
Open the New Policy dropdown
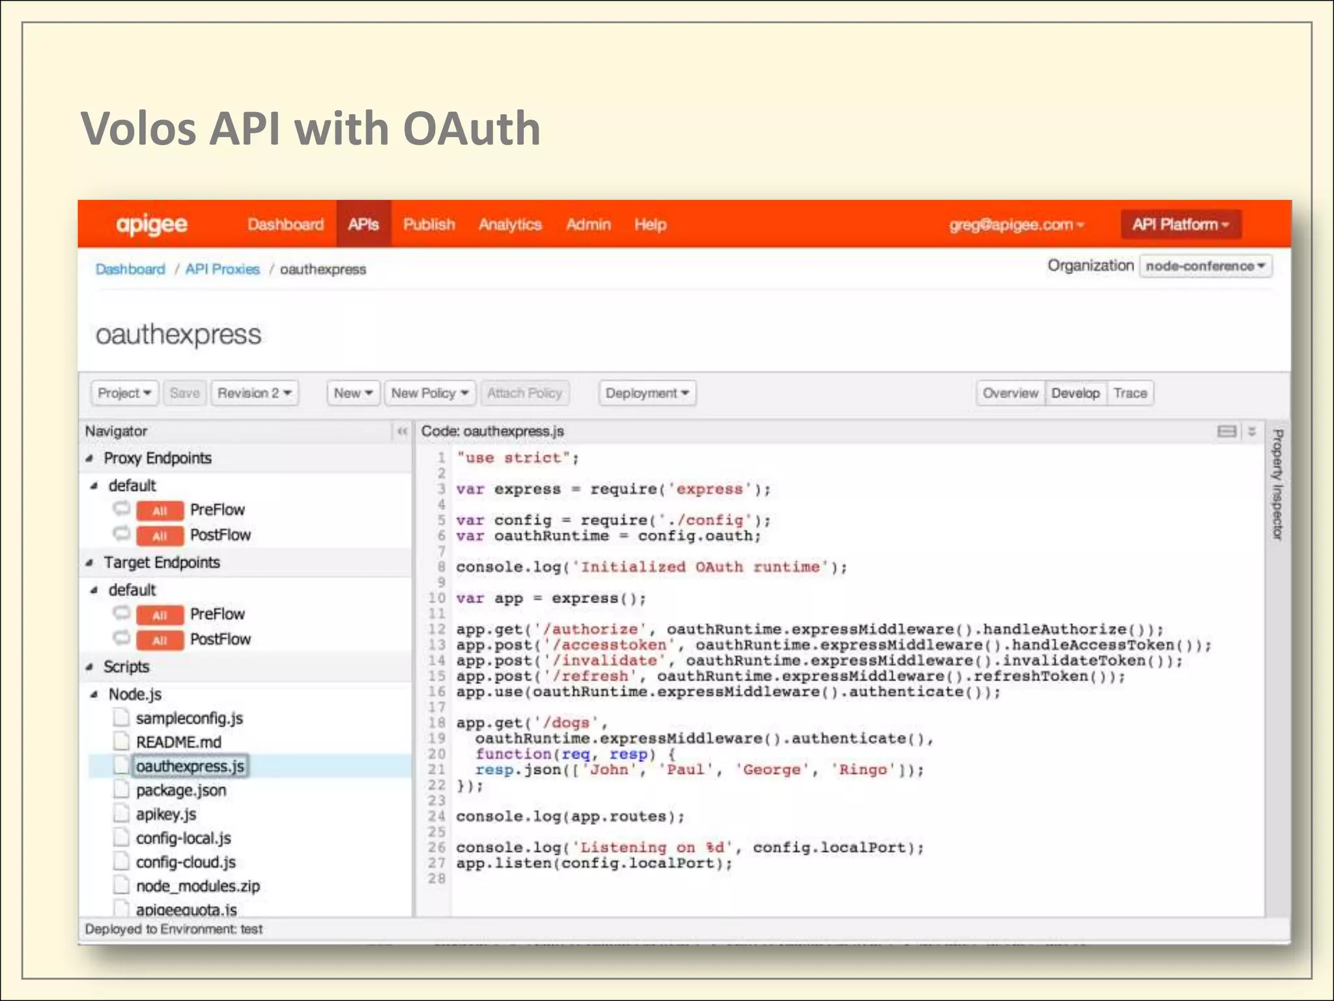pos(430,393)
